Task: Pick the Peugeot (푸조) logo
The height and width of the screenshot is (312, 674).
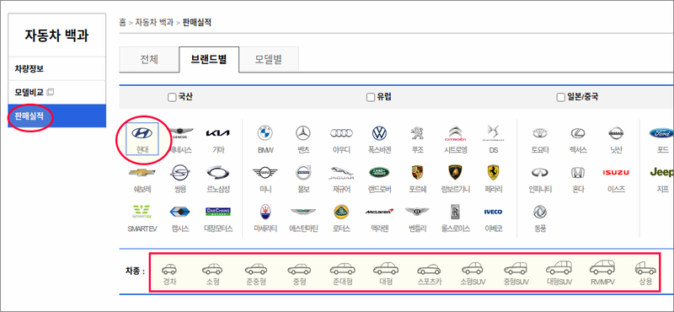Action: click(x=417, y=133)
